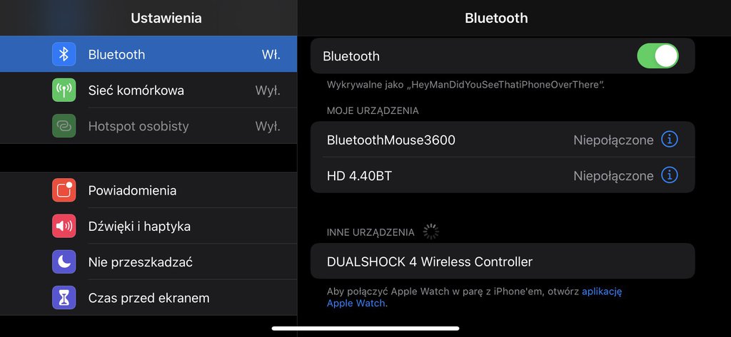Tap the Dźwięki i haptyka speaker icon

64,226
